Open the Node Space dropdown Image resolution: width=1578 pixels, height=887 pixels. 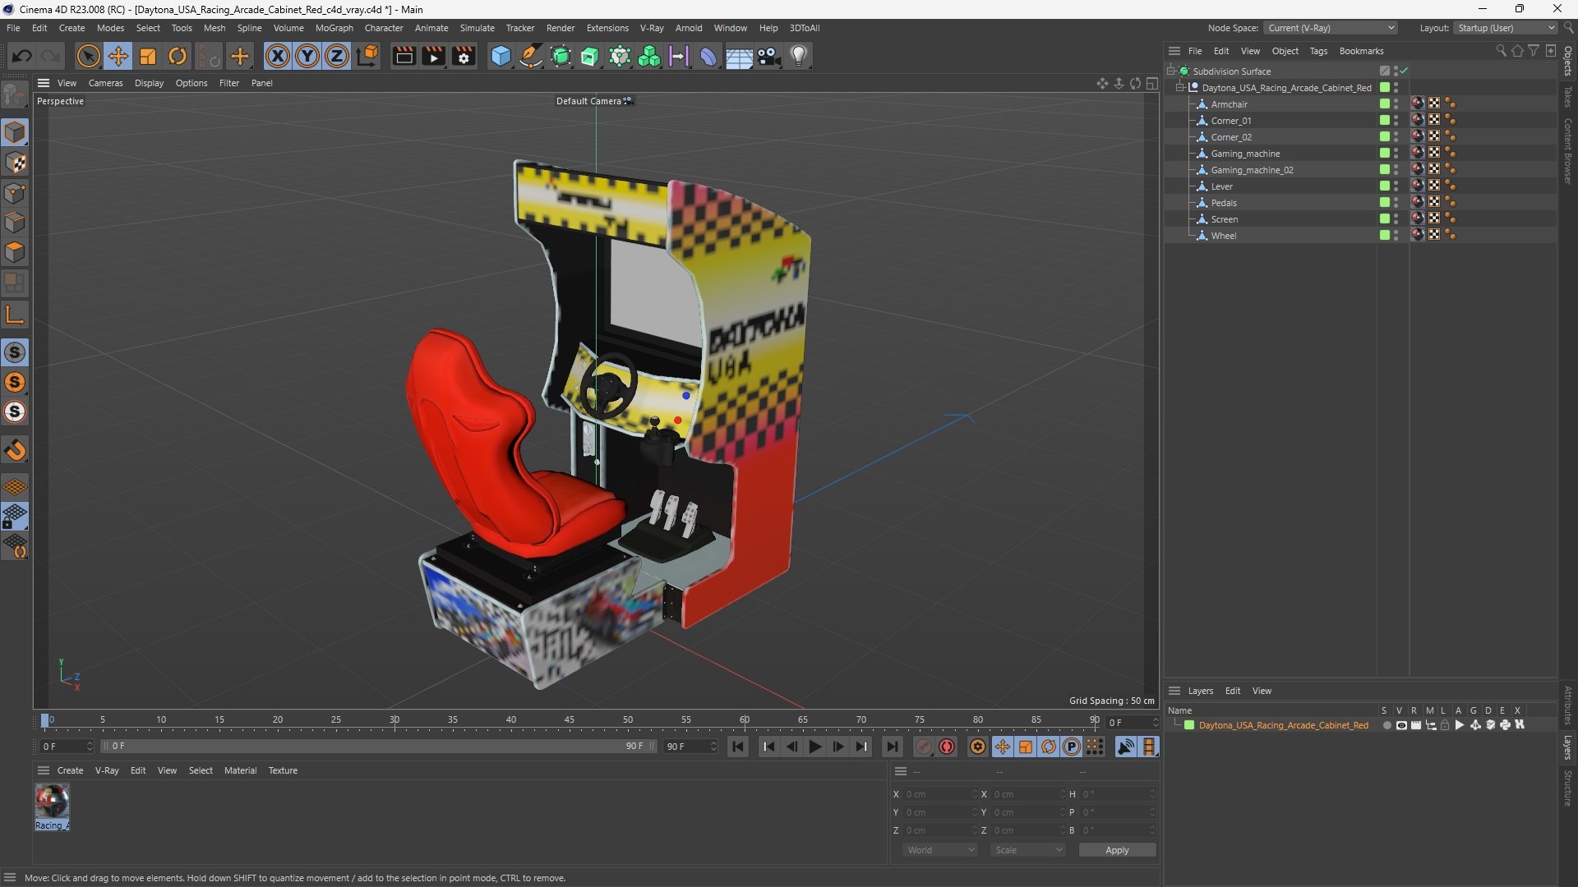point(1331,28)
